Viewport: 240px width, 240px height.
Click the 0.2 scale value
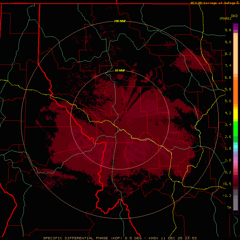point(228,172)
